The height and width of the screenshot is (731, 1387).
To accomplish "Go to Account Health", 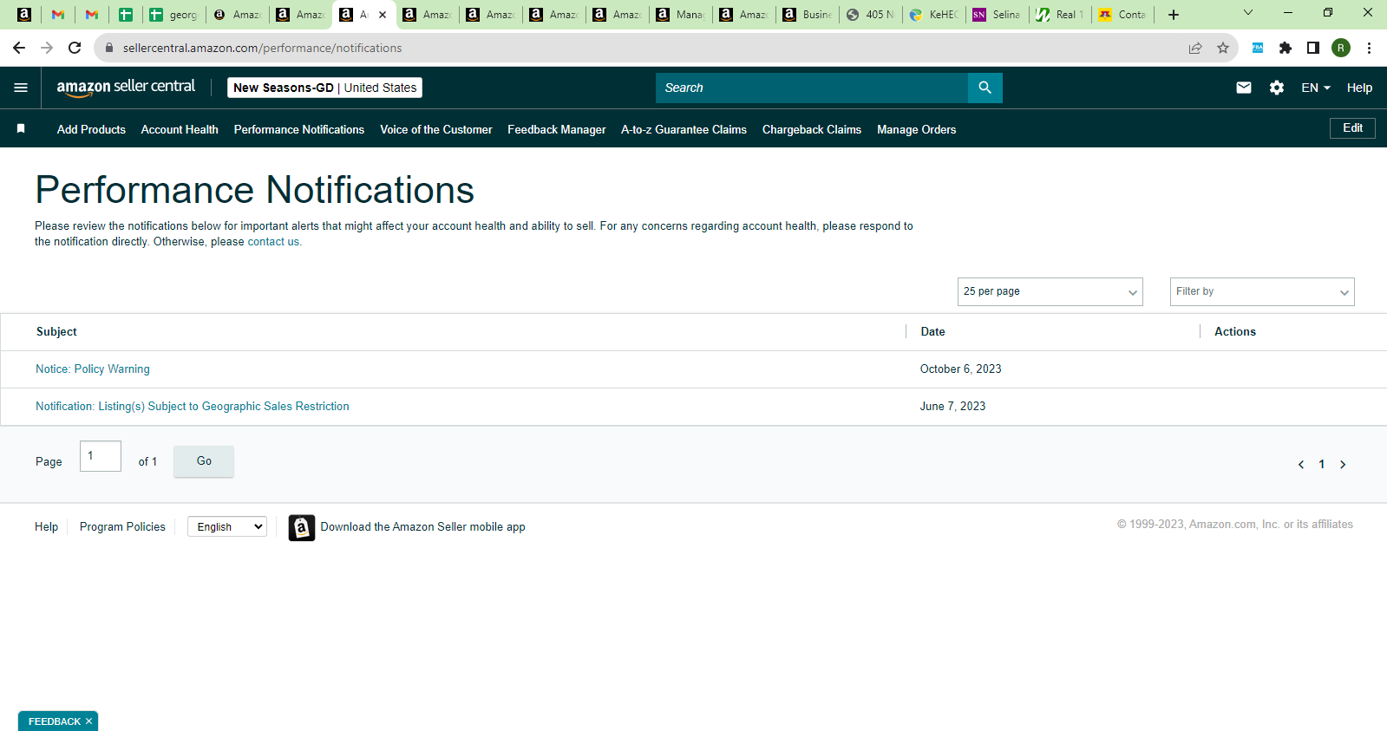I will click(180, 129).
